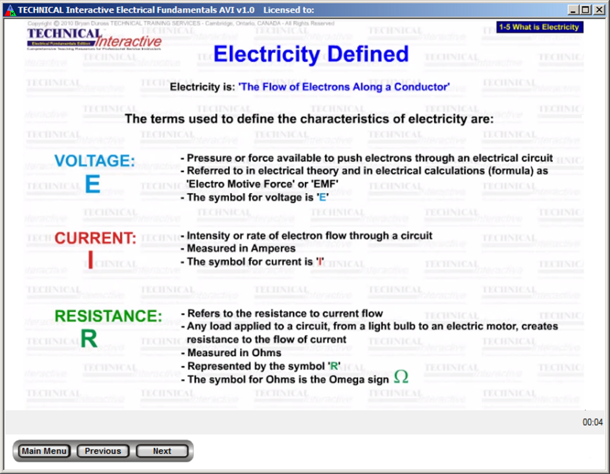This screenshot has width=610, height=474.
Task: Click the 'Measured in Amperes' line
Action: tap(238, 248)
